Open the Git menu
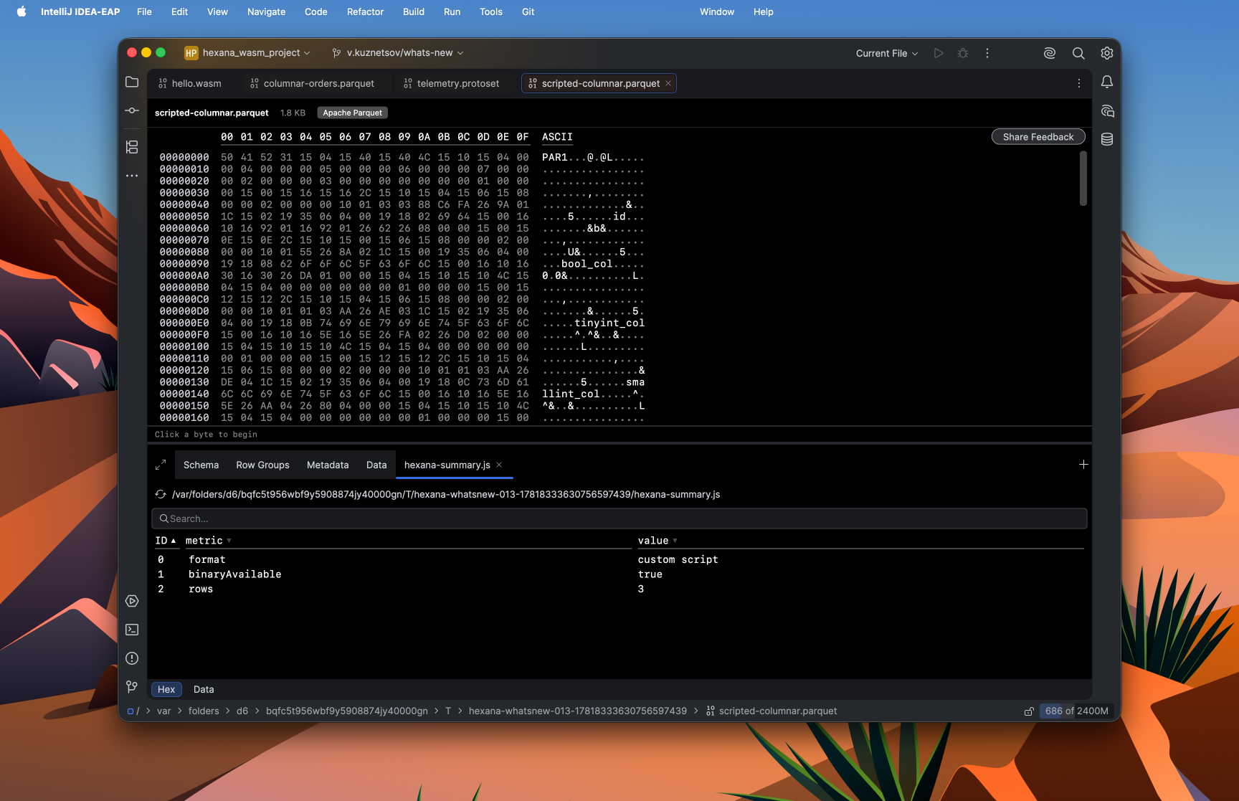This screenshot has height=801, width=1239. 528,11
